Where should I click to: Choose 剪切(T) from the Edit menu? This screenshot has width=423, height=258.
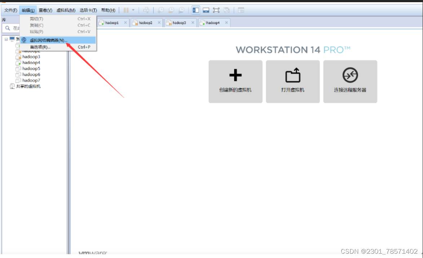click(58, 19)
